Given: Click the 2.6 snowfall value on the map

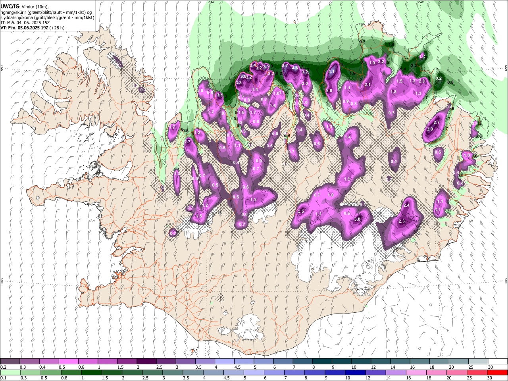Looking at the screenshot, I should 329,91.
